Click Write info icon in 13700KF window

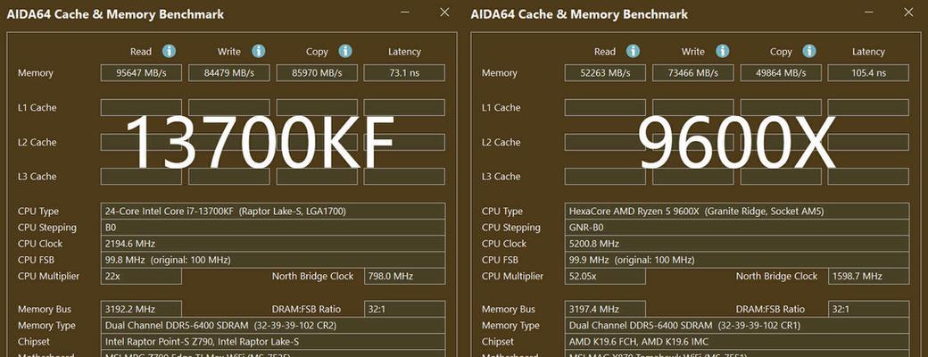[258, 52]
